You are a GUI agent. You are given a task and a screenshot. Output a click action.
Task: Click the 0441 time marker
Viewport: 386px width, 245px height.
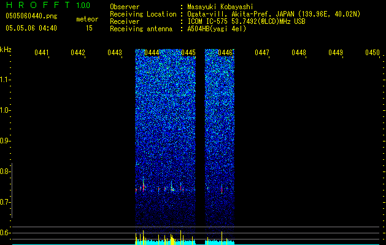coord(41,53)
